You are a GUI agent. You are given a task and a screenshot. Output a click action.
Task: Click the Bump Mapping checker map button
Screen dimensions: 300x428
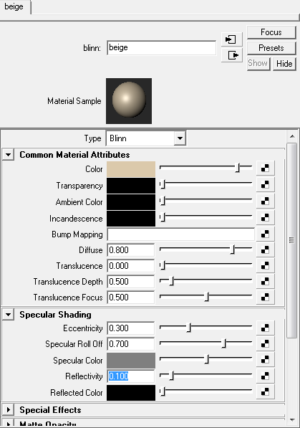tap(265, 234)
